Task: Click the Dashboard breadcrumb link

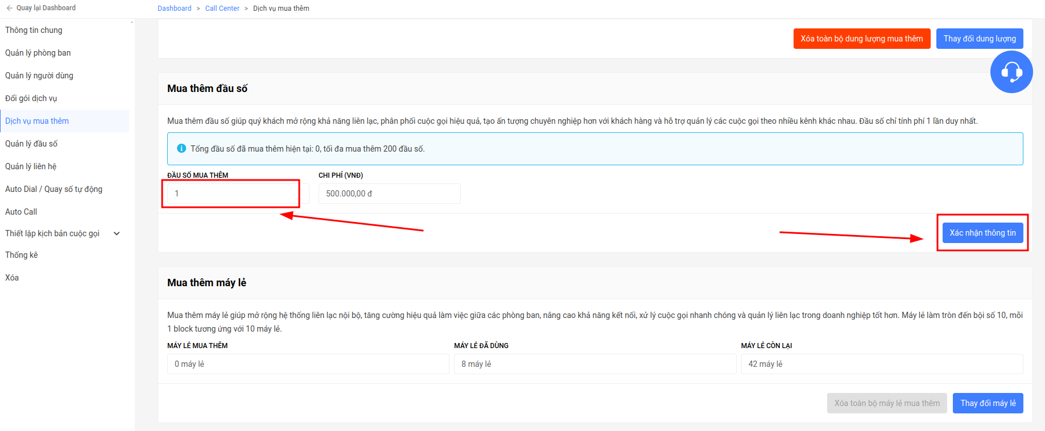Action: [x=175, y=9]
